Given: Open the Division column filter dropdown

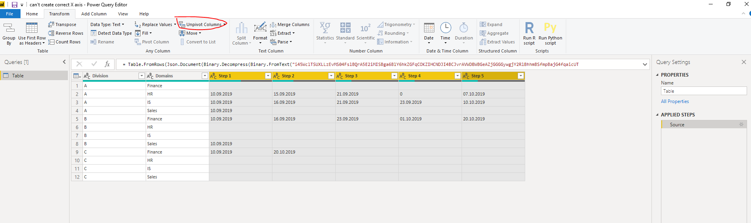Looking at the screenshot, I should [142, 76].
